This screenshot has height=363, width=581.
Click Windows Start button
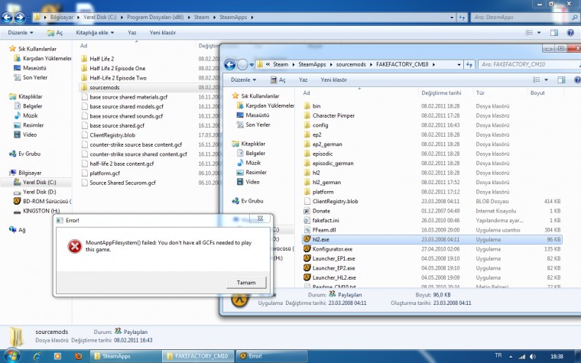click(11, 356)
